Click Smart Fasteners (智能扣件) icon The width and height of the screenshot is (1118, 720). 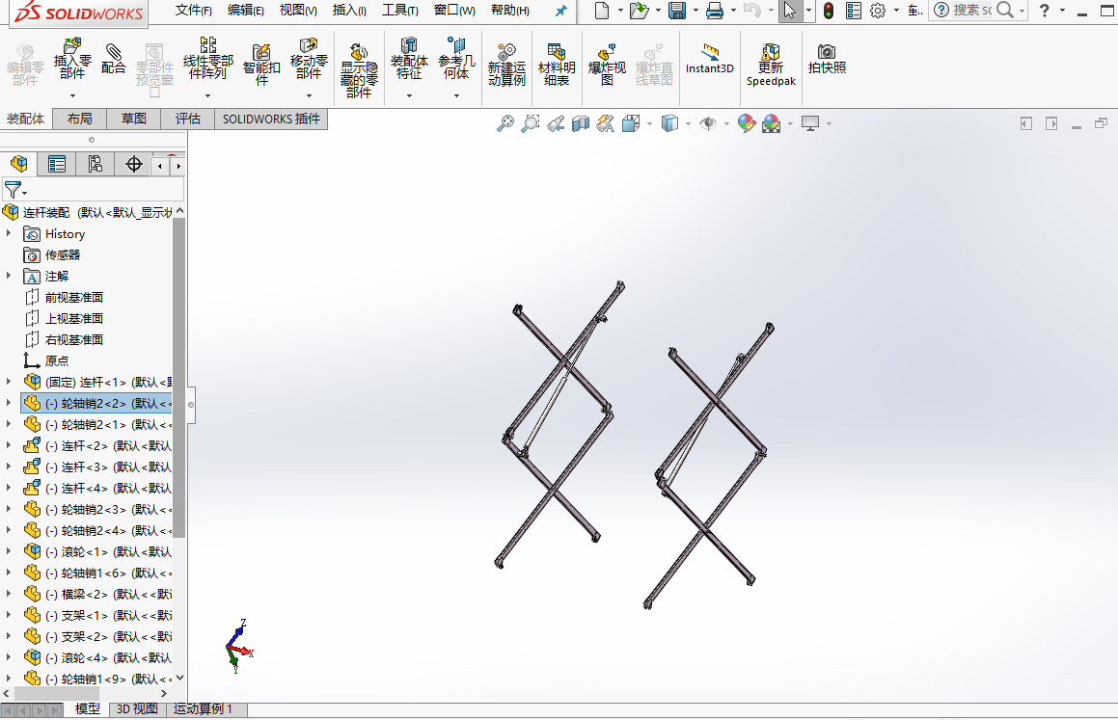point(261,64)
